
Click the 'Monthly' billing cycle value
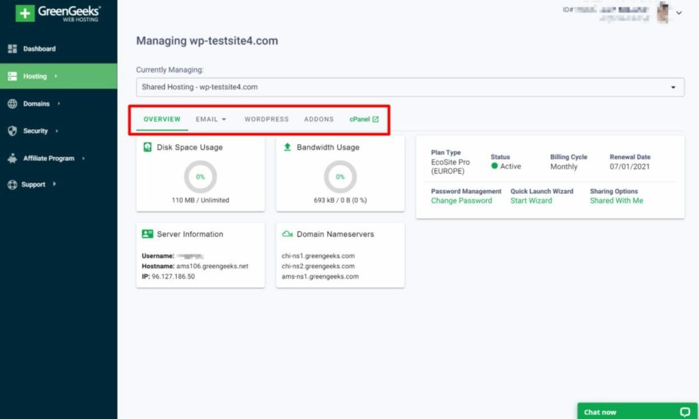point(563,167)
